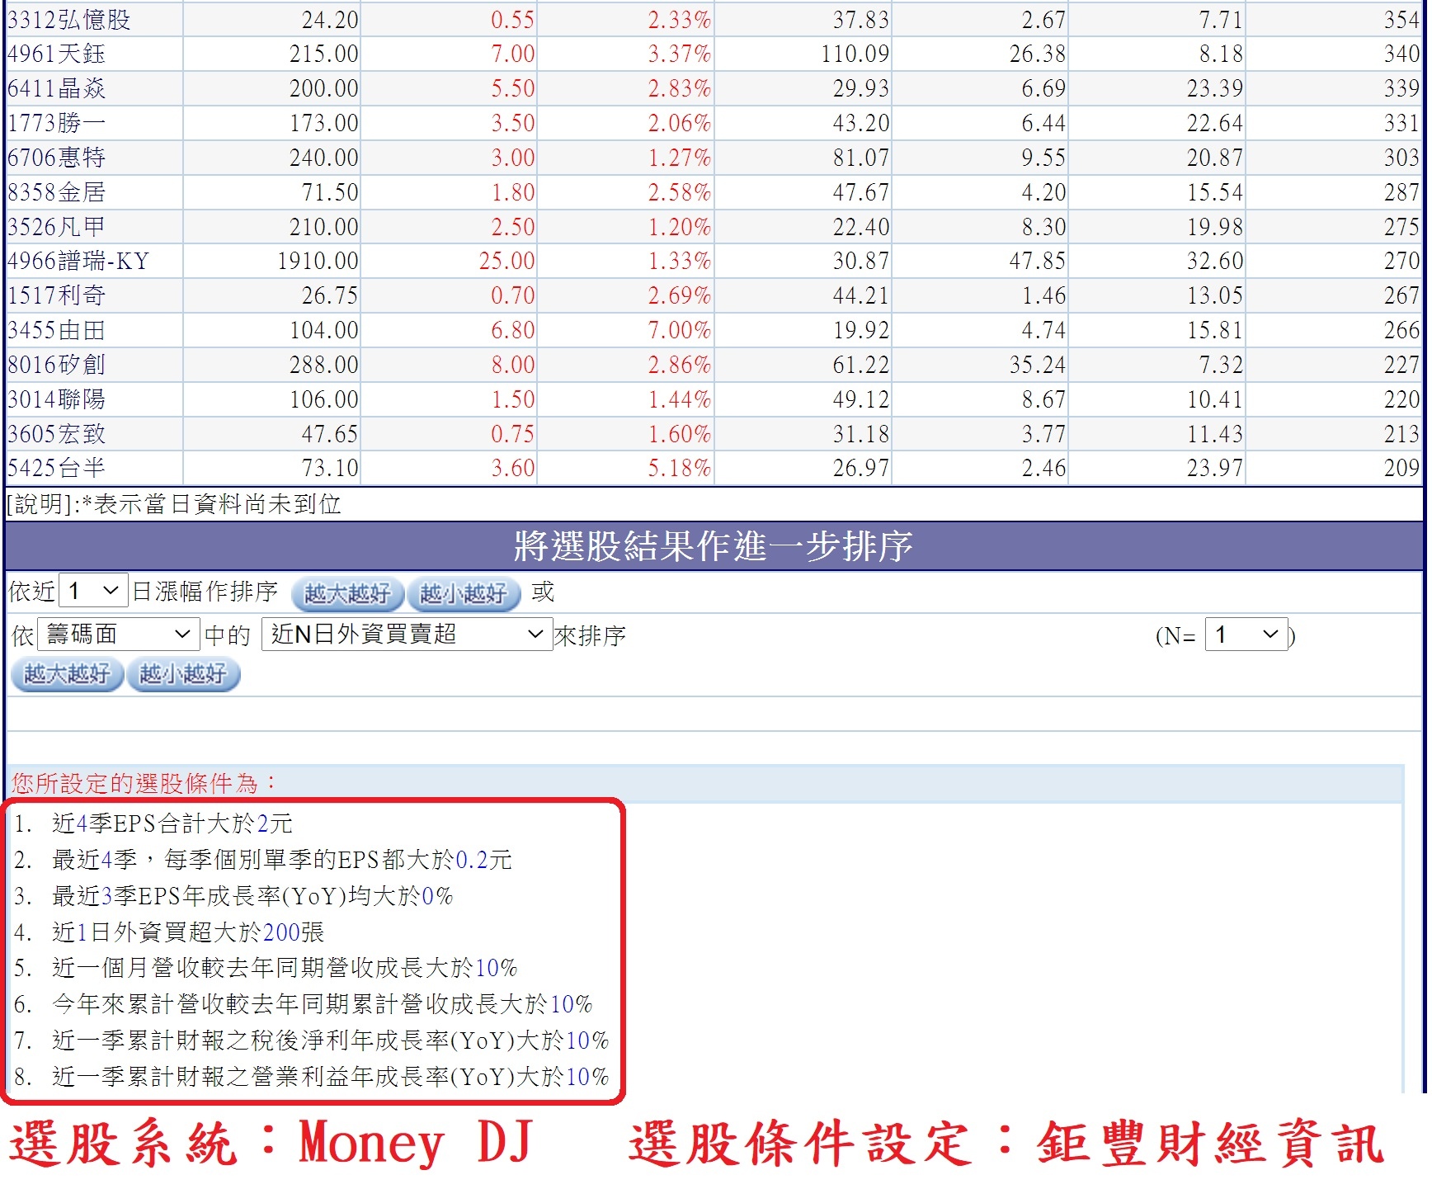Screen dimensions: 1432x1189
Task: Open stock link 1517利奇
Action: [x=57, y=295]
